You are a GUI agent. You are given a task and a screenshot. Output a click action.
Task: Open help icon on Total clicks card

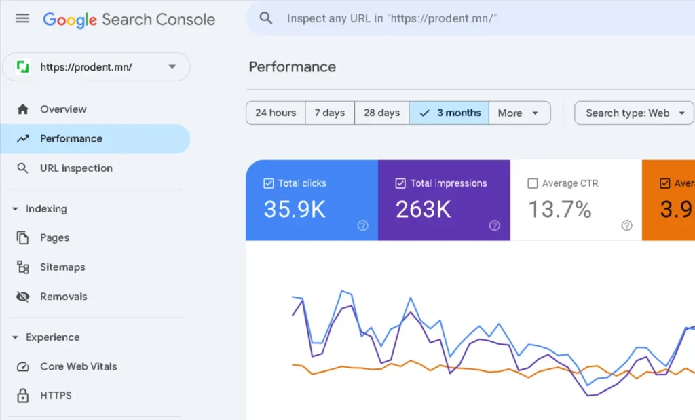362,225
